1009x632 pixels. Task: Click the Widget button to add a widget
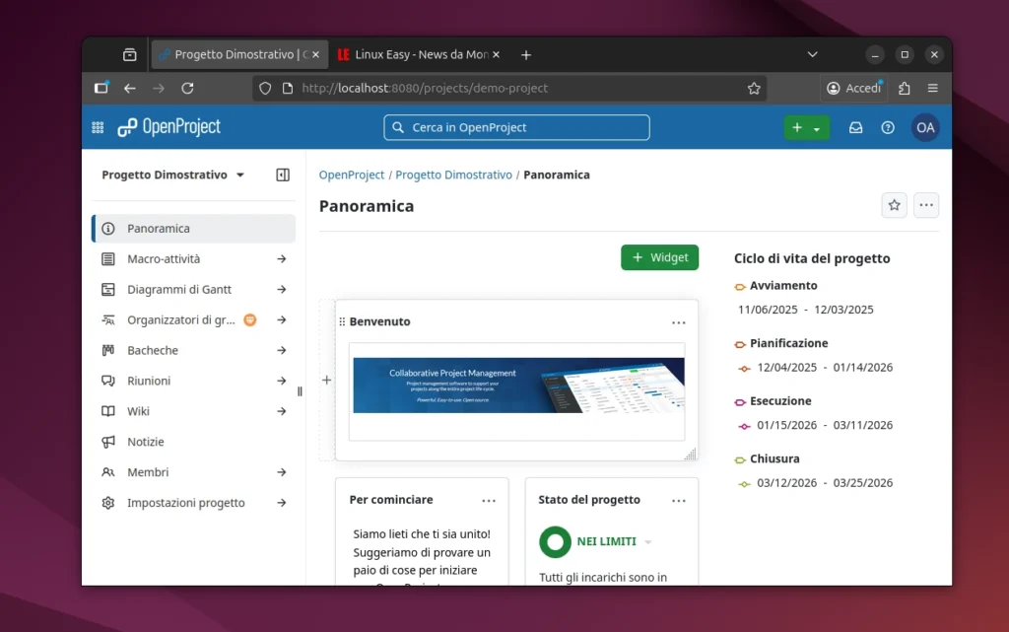(659, 257)
